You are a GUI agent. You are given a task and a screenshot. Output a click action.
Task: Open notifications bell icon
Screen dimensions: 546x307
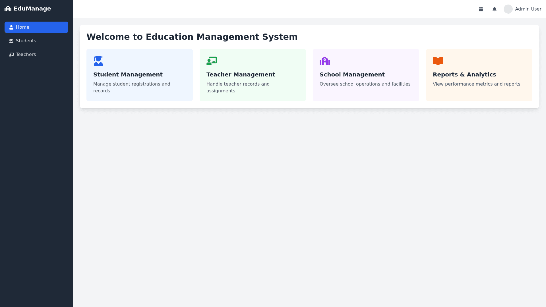point(495,9)
